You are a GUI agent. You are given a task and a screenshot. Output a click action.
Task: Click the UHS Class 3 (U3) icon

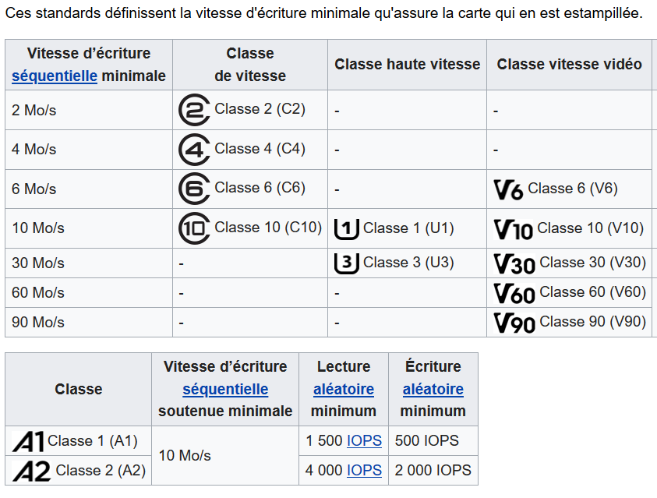pos(347,263)
